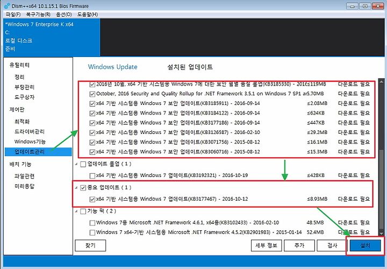Close the Dism++ window

[378, 6]
